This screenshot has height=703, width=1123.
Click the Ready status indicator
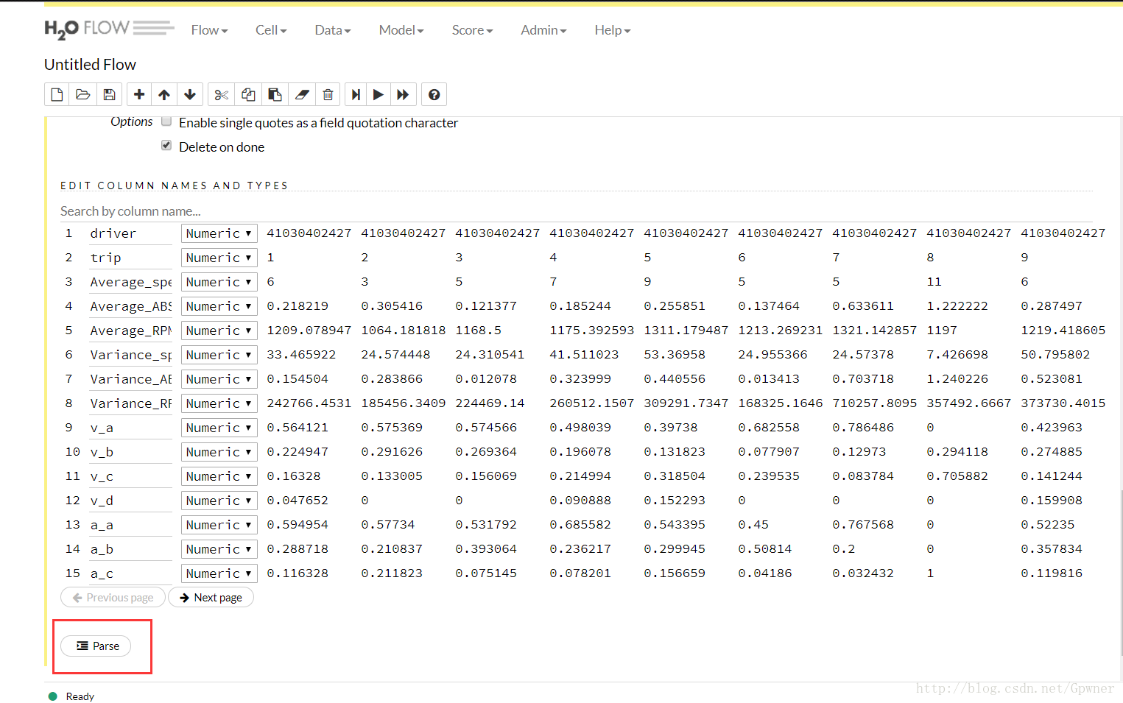point(71,696)
